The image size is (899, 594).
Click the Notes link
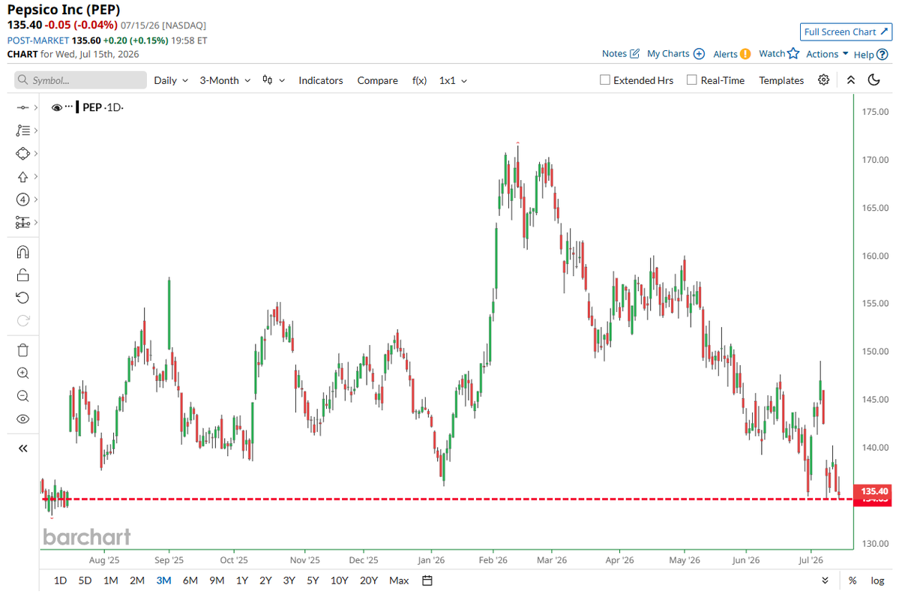(x=614, y=53)
